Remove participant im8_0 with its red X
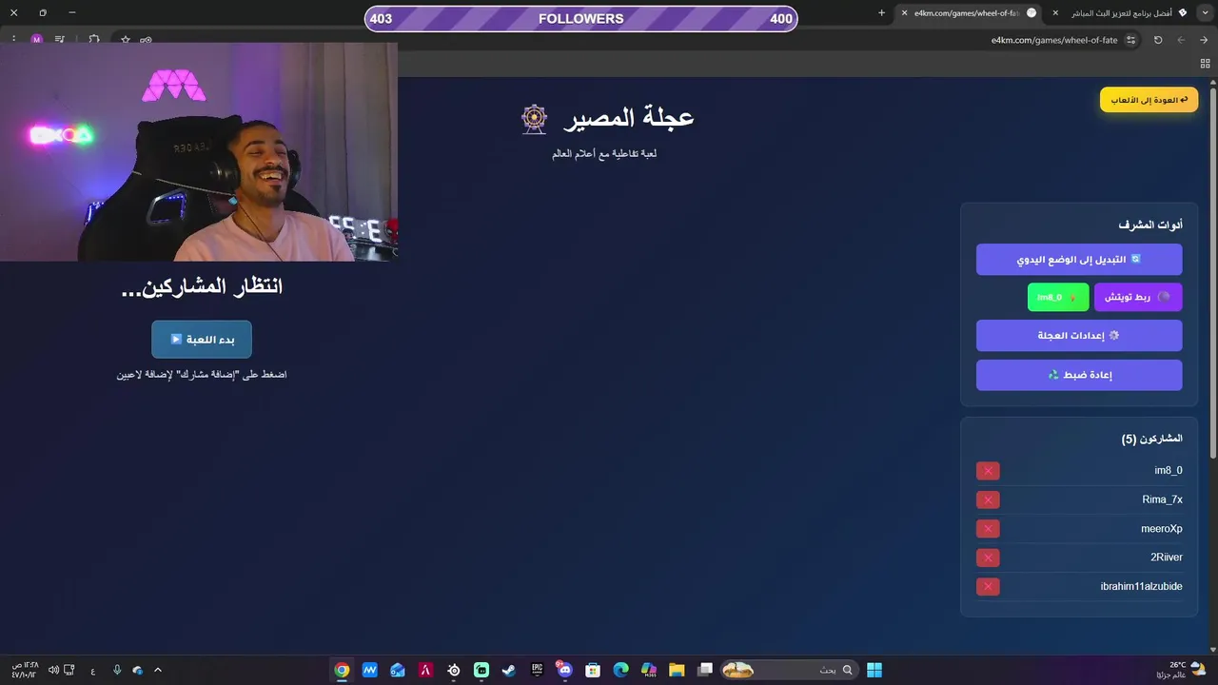 988,471
